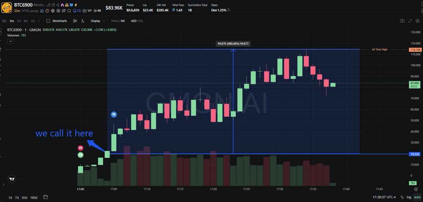Image resolution: width=423 pixels, height=202 pixels.
Task: Click the magnifier search icon in token row
Action: coord(69,11)
